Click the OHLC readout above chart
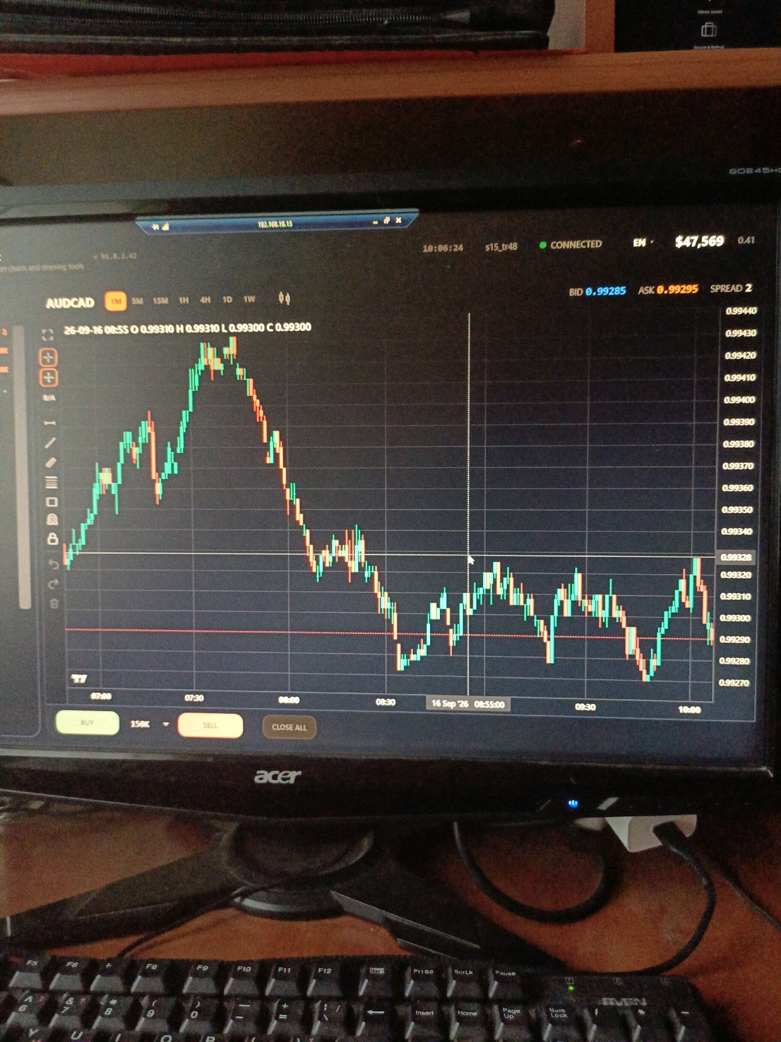The width and height of the screenshot is (781, 1042). tap(187, 329)
